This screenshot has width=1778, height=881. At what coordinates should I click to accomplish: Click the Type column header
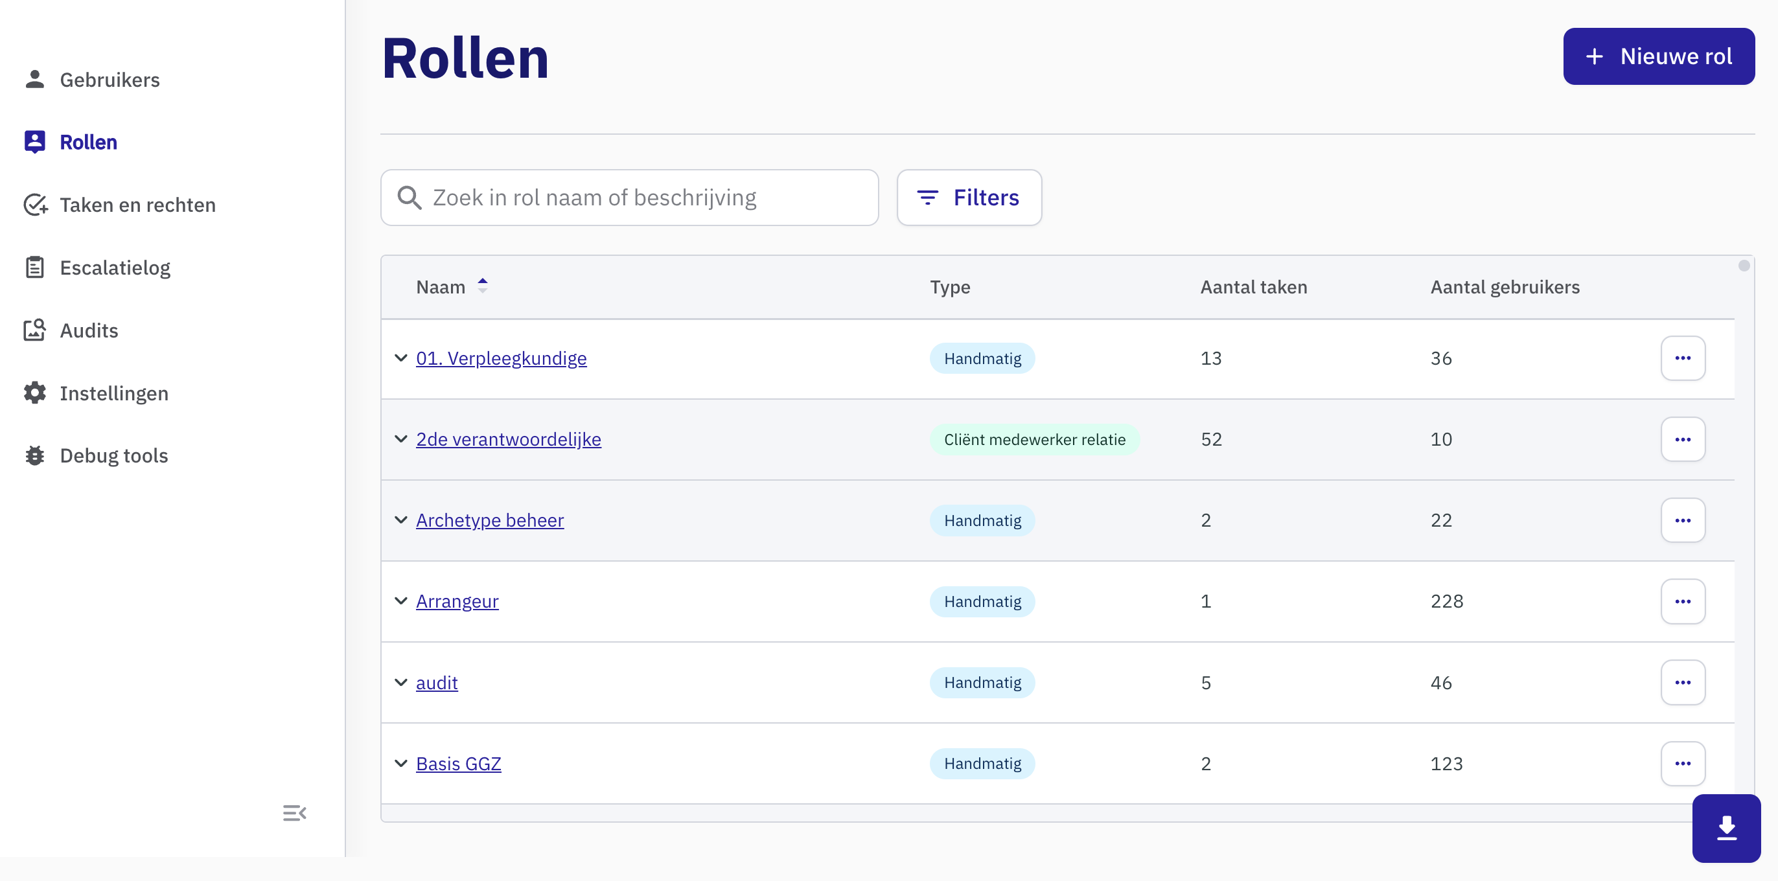click(x=950, y=287)
